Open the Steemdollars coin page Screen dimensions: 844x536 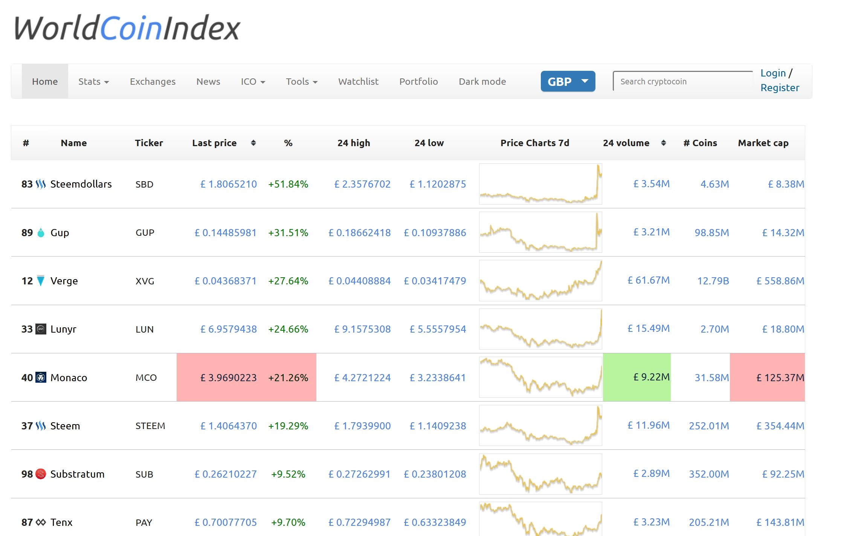coord(81,184)
